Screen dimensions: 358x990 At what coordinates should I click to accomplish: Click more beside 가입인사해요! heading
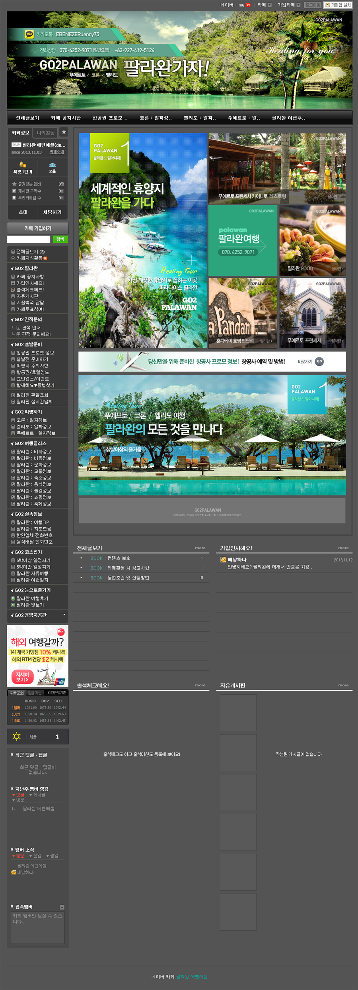click(343, 548)
